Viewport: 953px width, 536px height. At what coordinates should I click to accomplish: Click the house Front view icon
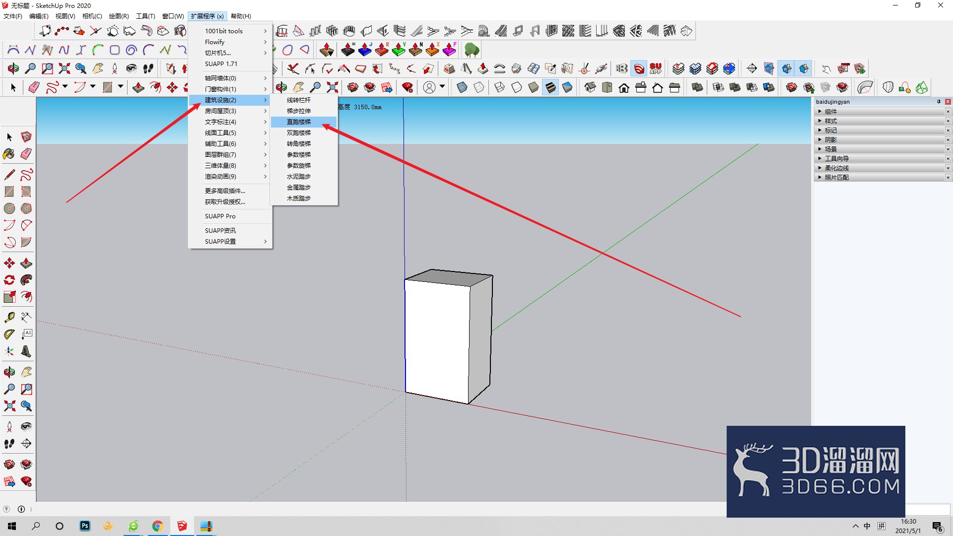coord(624,88)
